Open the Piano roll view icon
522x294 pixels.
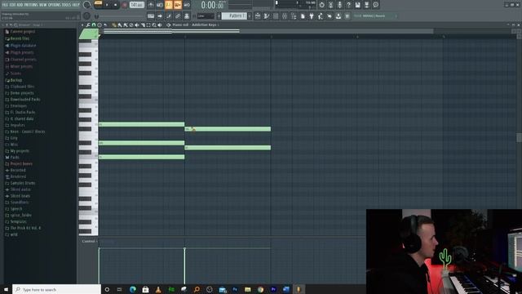click(267, 16)
